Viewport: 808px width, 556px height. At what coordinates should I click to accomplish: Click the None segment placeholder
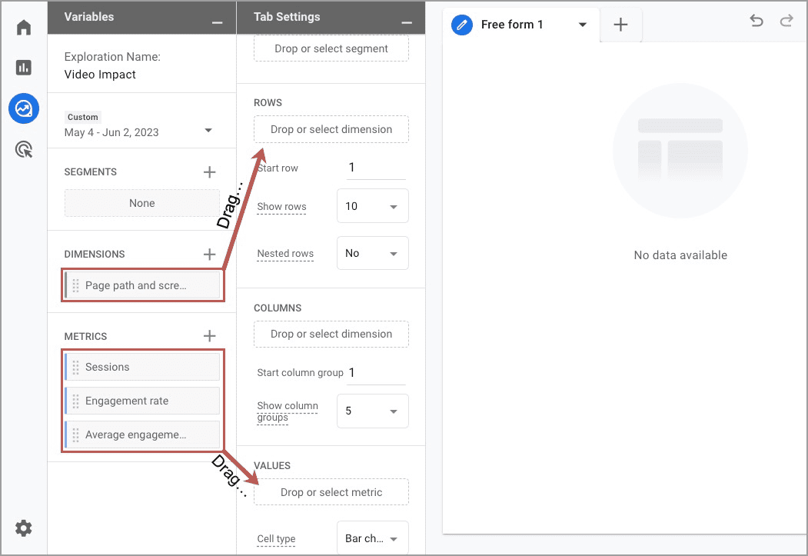point(141,203)
